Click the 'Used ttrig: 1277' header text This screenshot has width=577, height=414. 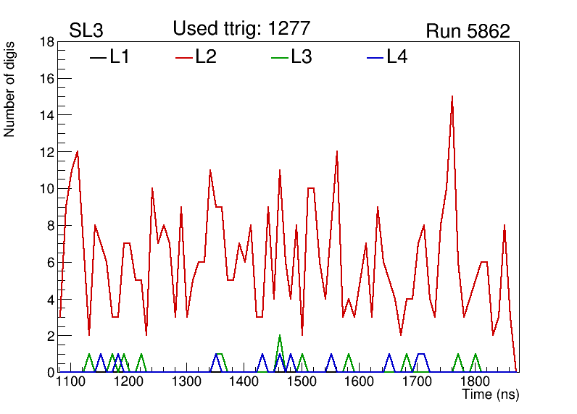(241, 28)
